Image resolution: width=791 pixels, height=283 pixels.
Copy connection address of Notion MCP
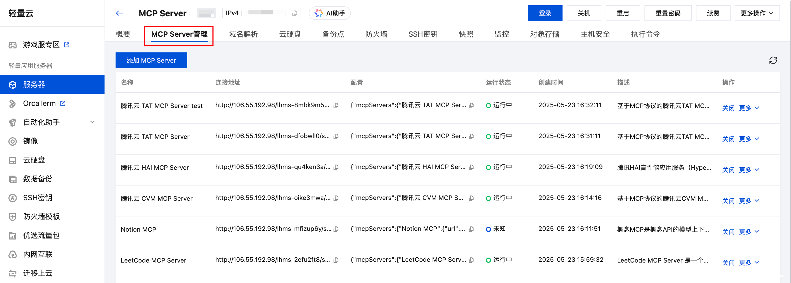click(336, 229)
